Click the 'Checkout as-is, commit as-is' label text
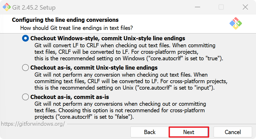The width and height of the screenshot is (256, 139). pyautogui.click(x=70, y=97)
